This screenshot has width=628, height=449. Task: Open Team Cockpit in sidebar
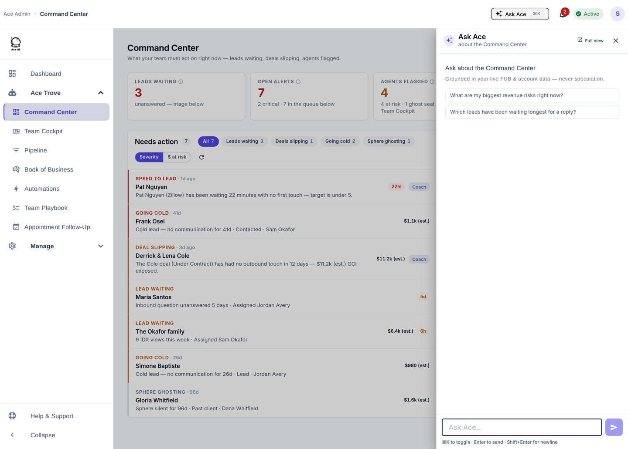[x=57, y=131]
